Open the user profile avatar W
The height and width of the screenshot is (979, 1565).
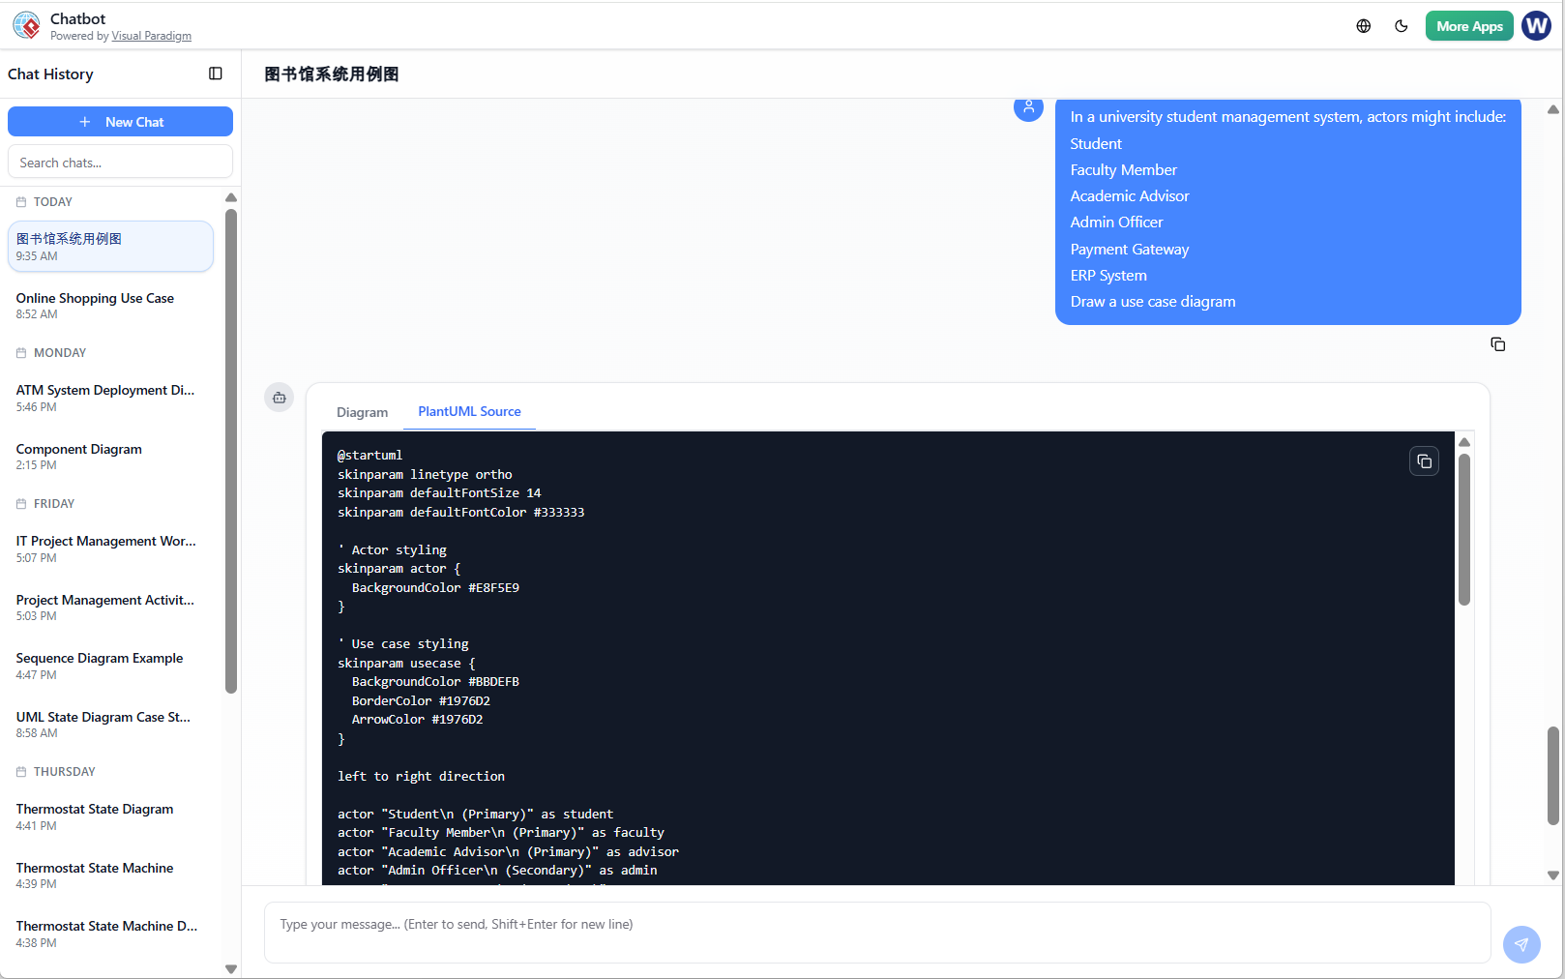1536,26
